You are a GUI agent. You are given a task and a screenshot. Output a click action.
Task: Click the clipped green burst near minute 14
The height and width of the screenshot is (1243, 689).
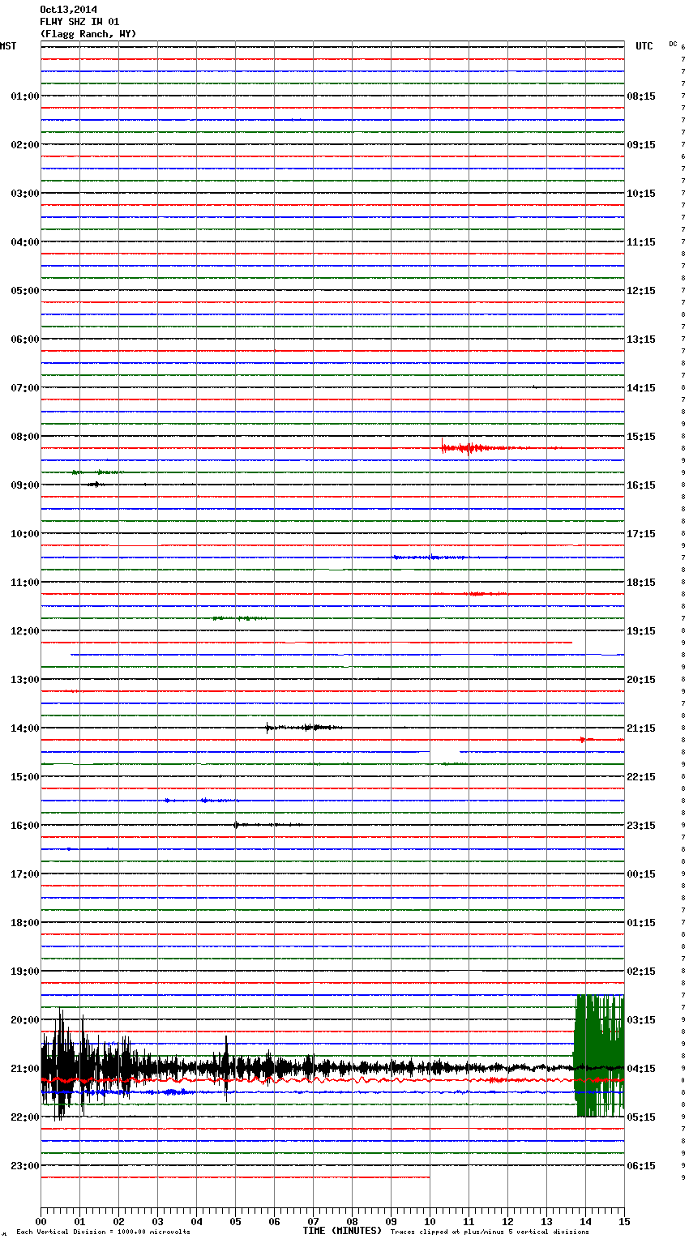[599, 1056]
